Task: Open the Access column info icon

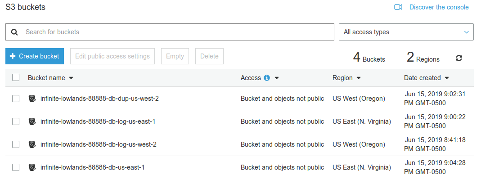Action: [x=267, y=78]
